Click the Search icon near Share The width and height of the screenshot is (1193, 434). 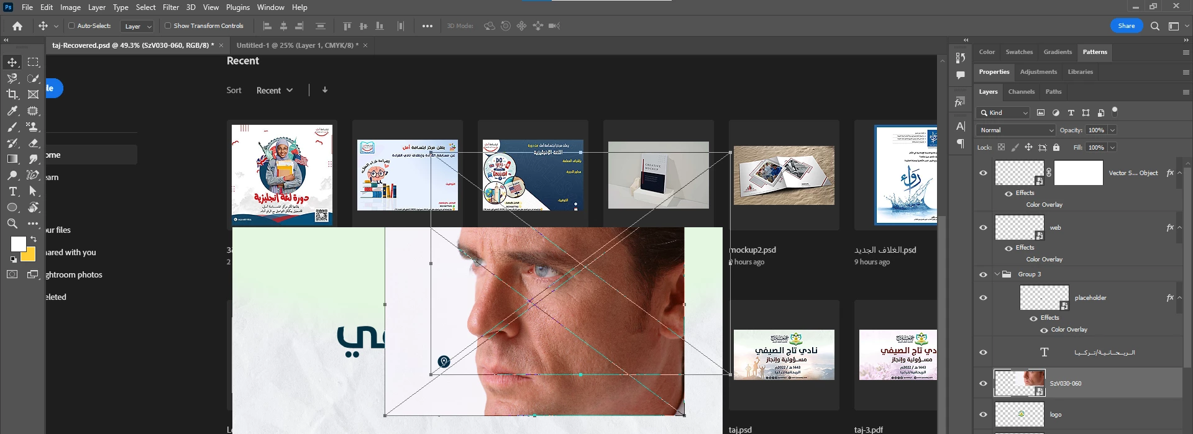pyautogui.click(x=1155, y=26)
